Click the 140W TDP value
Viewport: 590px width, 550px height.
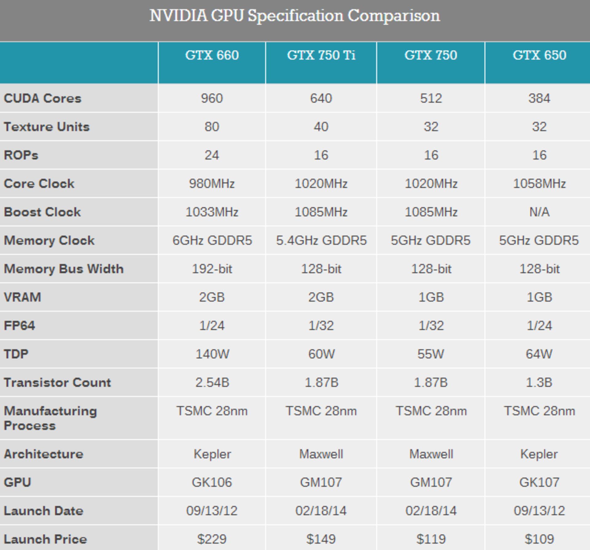tap(212, 354)
